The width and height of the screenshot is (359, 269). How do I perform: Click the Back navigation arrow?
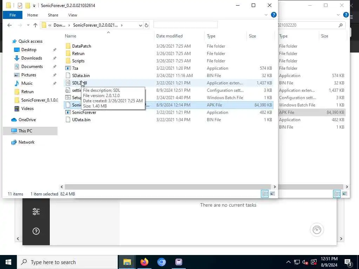point(9,25)
